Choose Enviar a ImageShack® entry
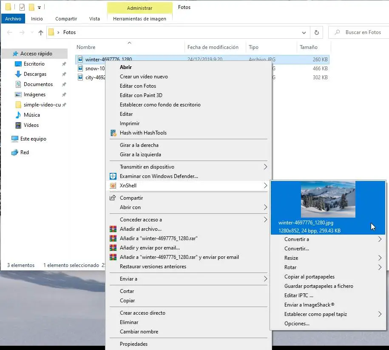Screen dimensions: 389x350 coord(309,305)
